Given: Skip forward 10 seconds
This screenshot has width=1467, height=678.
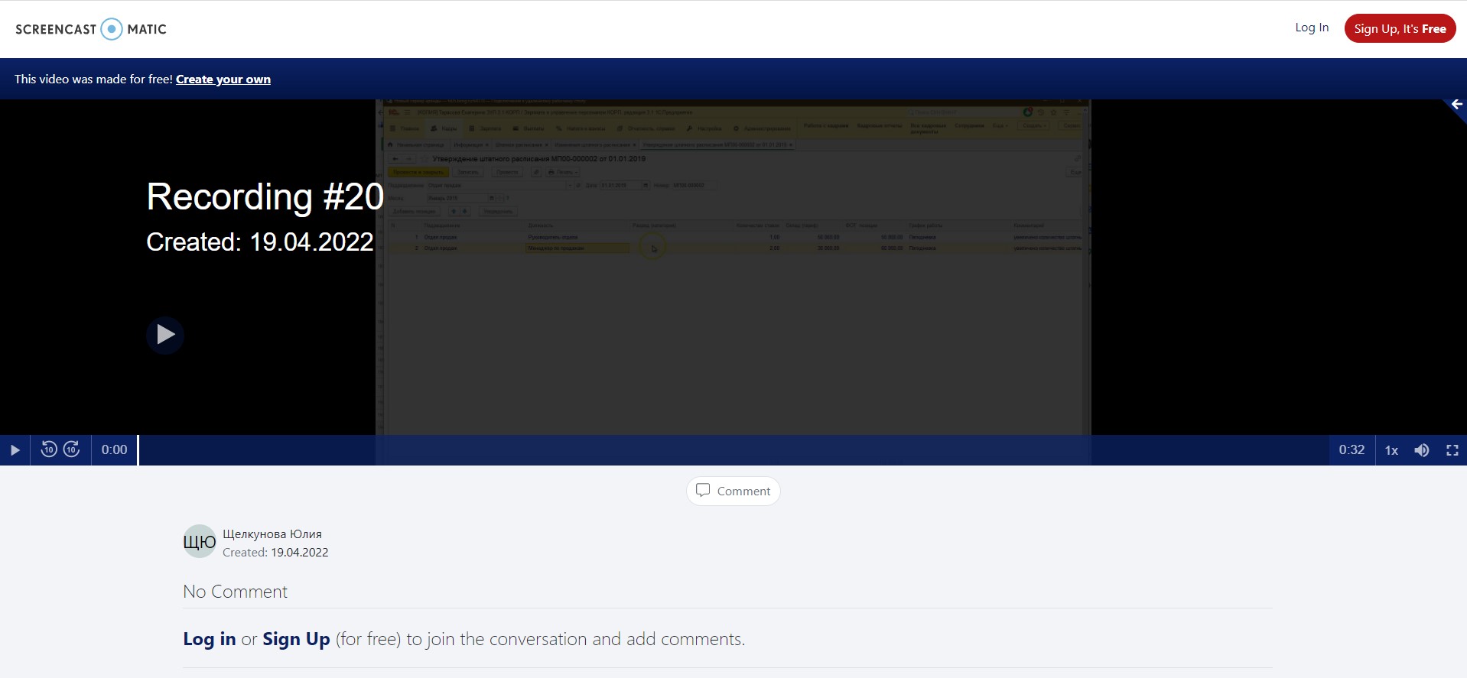Looking at the screenshot, I should 72,449.
